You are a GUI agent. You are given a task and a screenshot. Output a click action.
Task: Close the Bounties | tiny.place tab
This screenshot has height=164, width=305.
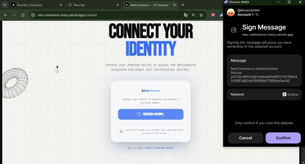(x=61, y=5)
